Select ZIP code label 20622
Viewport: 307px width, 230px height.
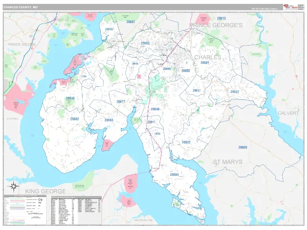click(186, 142)
